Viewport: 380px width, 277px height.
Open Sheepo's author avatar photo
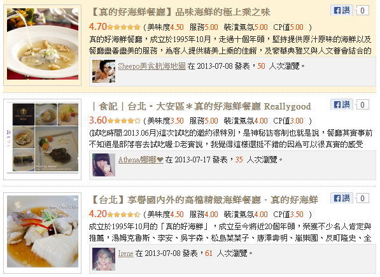(104, 71)
